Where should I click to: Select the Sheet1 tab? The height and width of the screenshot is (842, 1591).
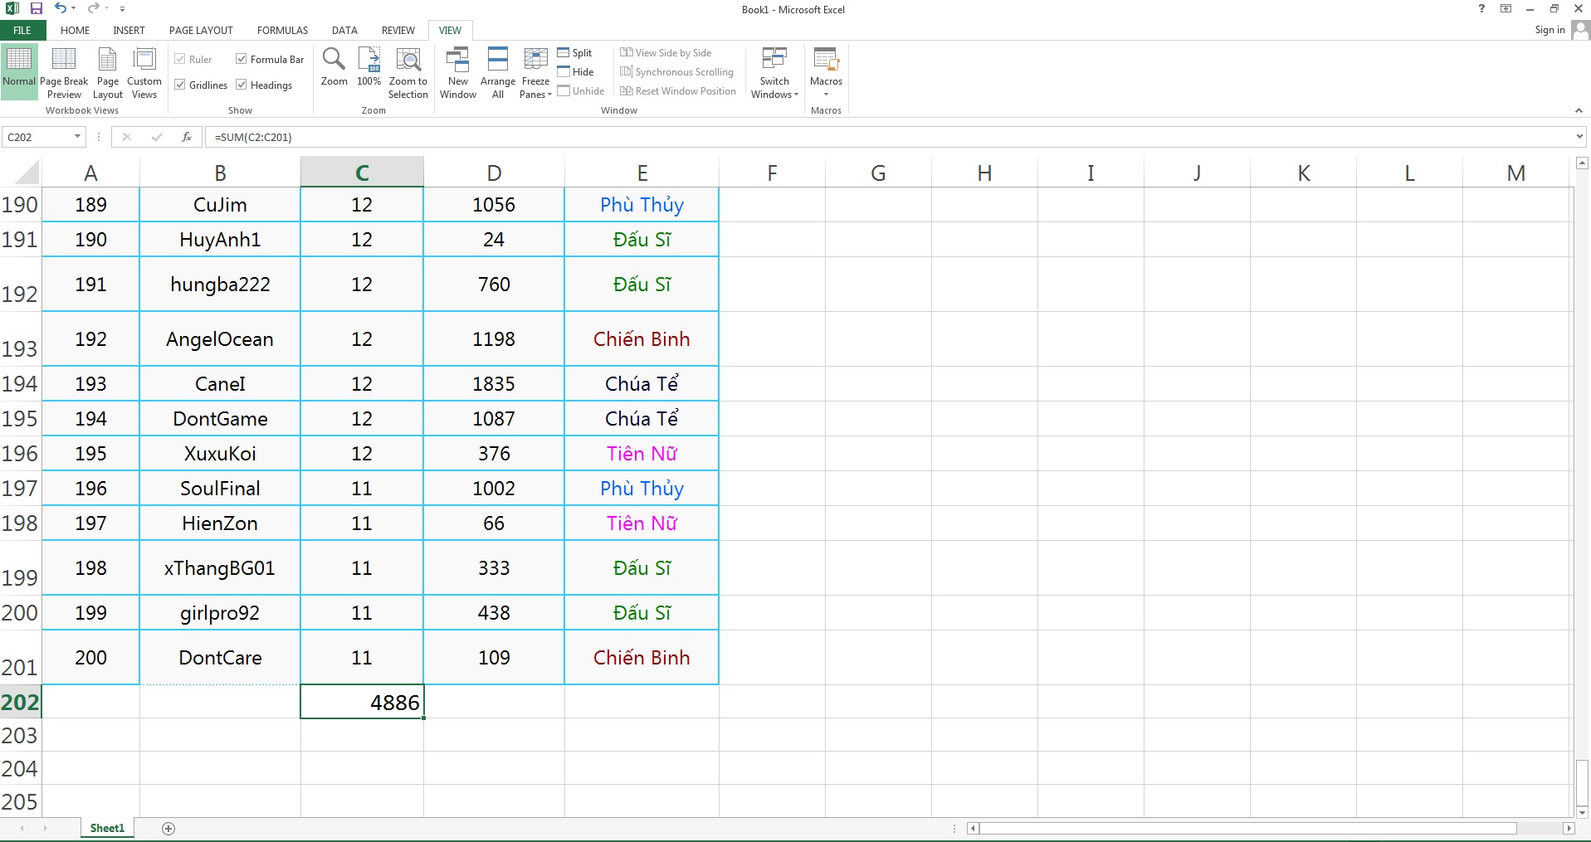point(107,829)
